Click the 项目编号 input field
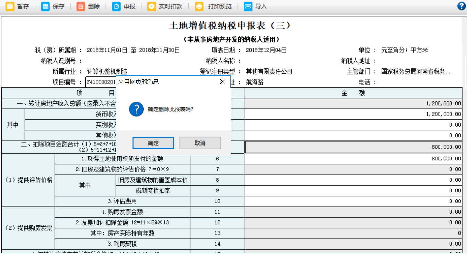 click(x=101, y=82)
